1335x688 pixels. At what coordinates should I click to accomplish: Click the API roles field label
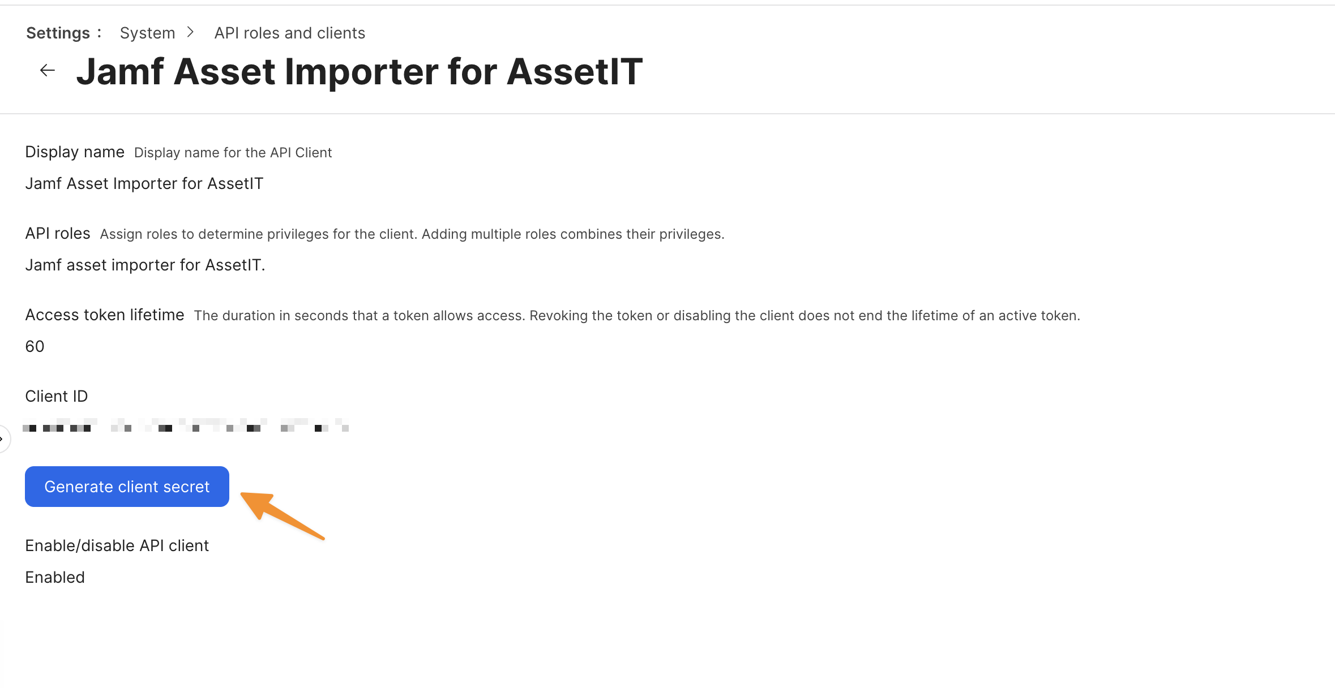[58, 233]
